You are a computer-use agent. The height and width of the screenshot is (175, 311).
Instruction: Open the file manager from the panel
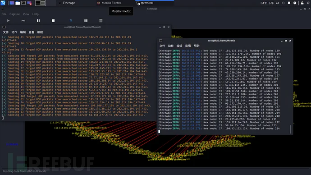point(18,3)
